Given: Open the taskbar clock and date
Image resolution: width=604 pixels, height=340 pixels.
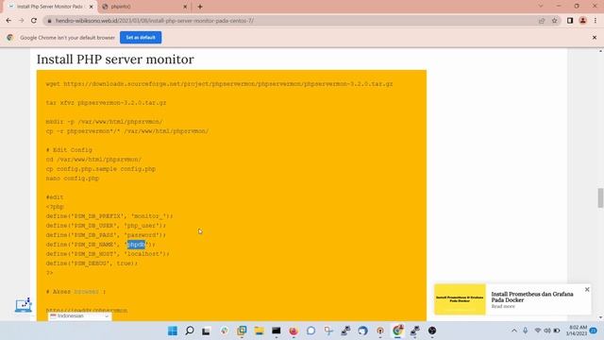Looking at the screenshot, I should 577,331.
